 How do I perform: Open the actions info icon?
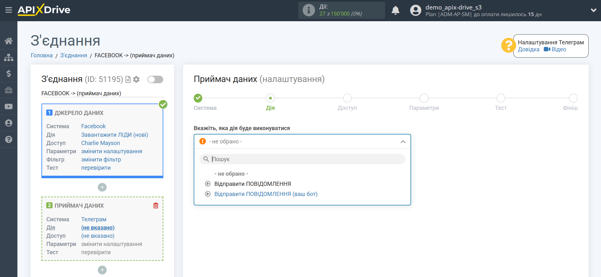309,10
